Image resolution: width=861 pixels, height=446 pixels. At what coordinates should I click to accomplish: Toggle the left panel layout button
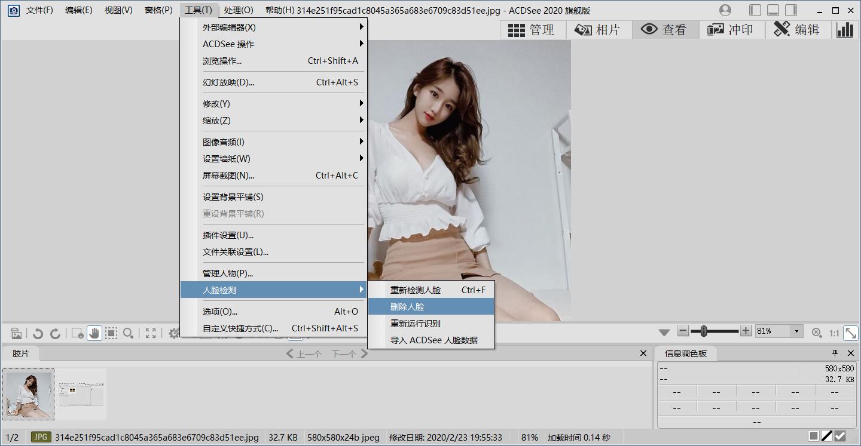tap(755, 10)
